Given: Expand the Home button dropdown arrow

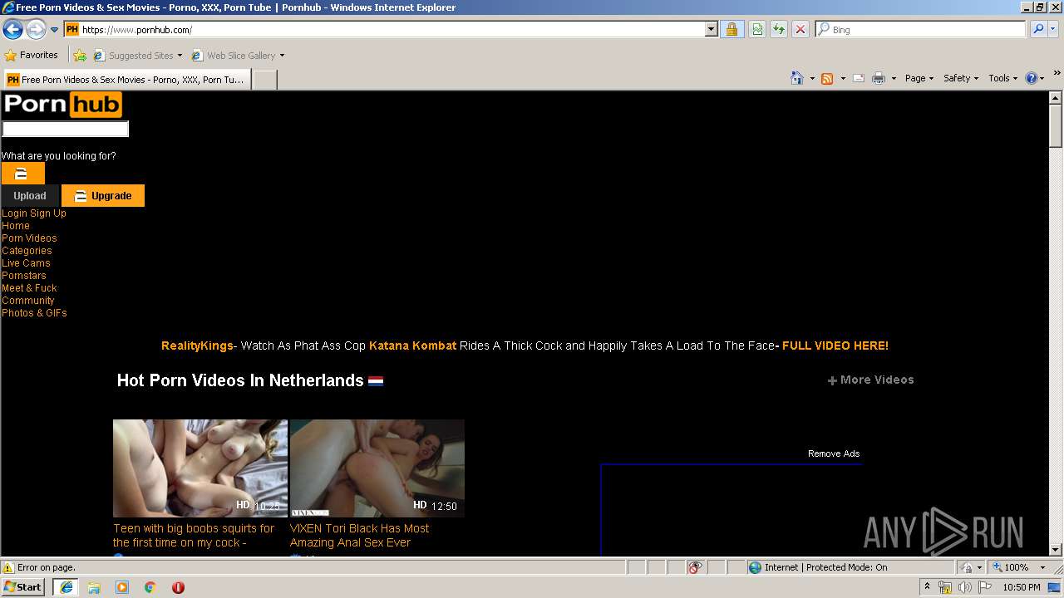Looking at the screenshot, I should tap(812, 78).
